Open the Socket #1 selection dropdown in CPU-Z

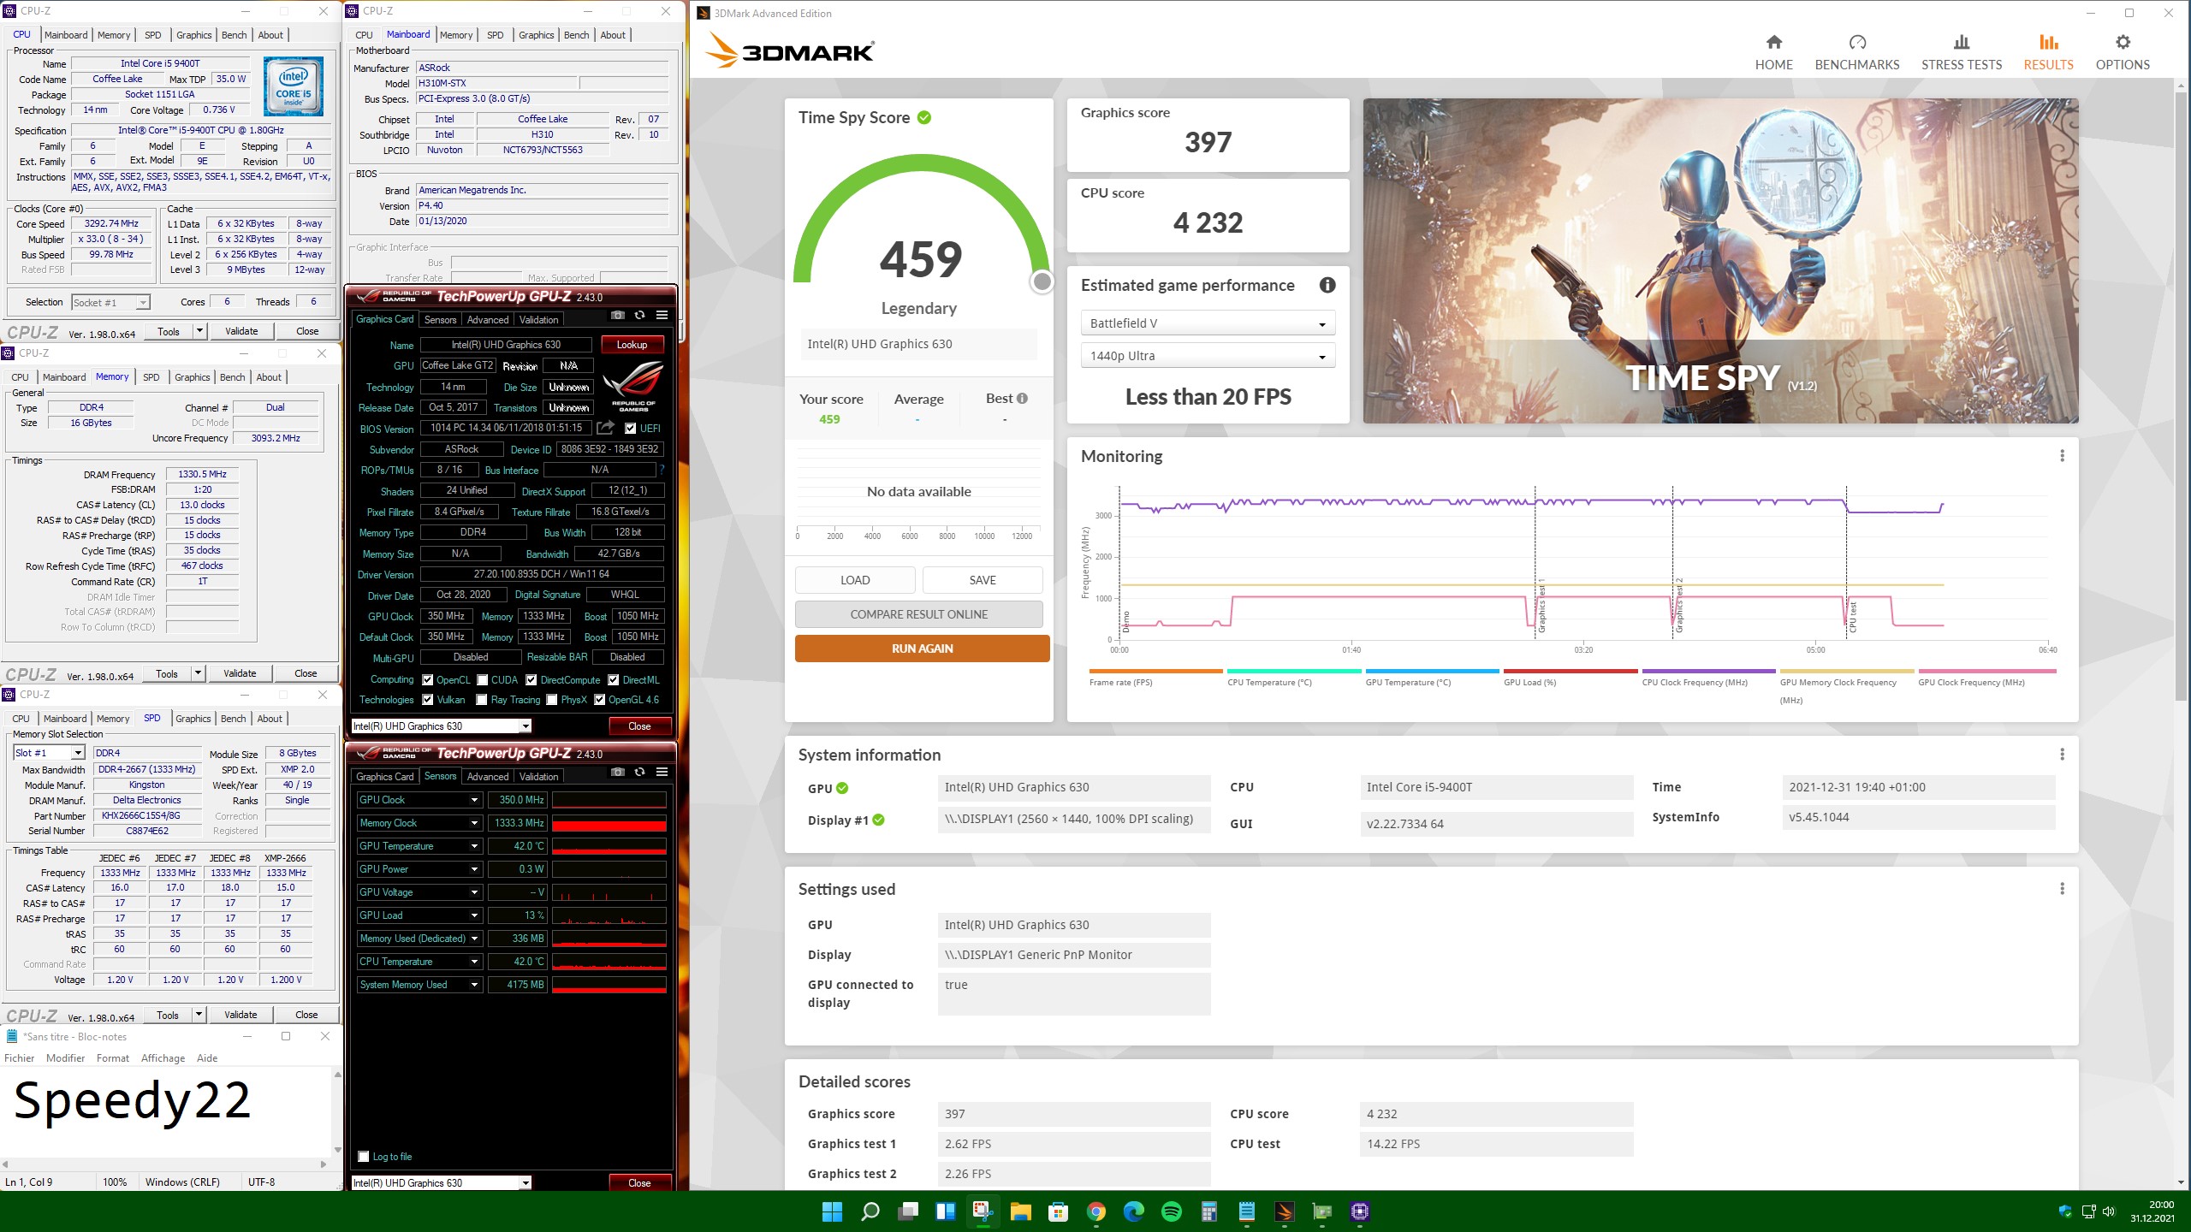point(110,302)
